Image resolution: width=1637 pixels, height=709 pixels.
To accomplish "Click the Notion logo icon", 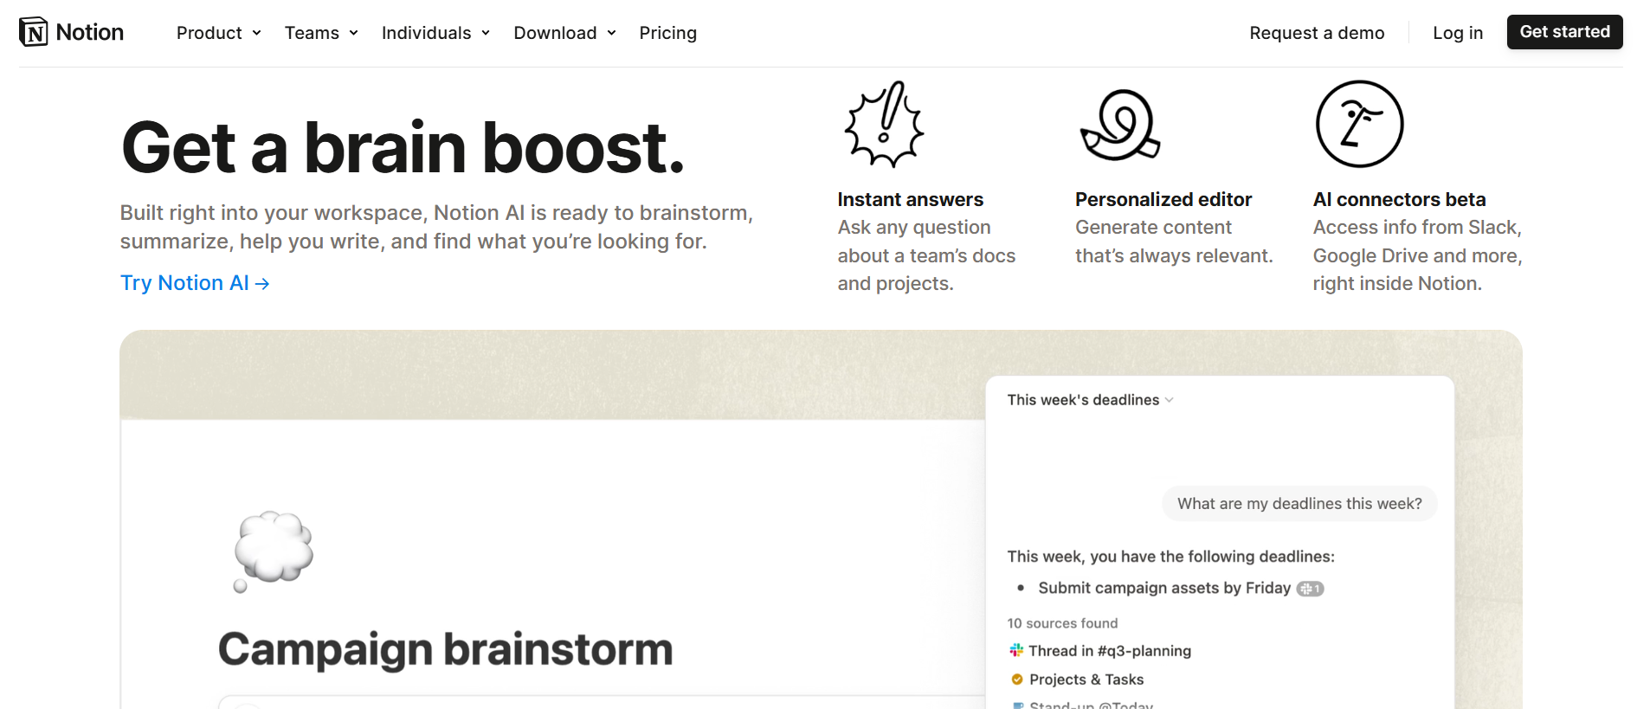I will coord(34,32).
